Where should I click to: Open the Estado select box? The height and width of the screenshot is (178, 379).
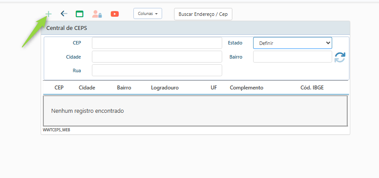click(x=292, y=43)
